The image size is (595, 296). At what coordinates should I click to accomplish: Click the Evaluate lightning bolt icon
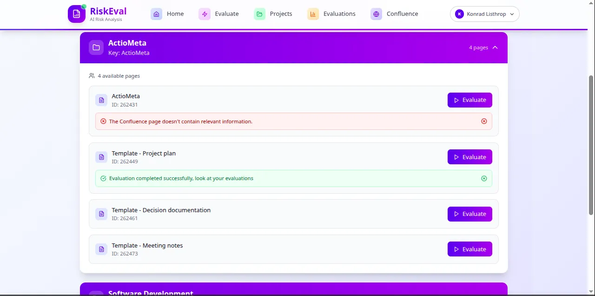pyautogui.click(x=205, y=14)
